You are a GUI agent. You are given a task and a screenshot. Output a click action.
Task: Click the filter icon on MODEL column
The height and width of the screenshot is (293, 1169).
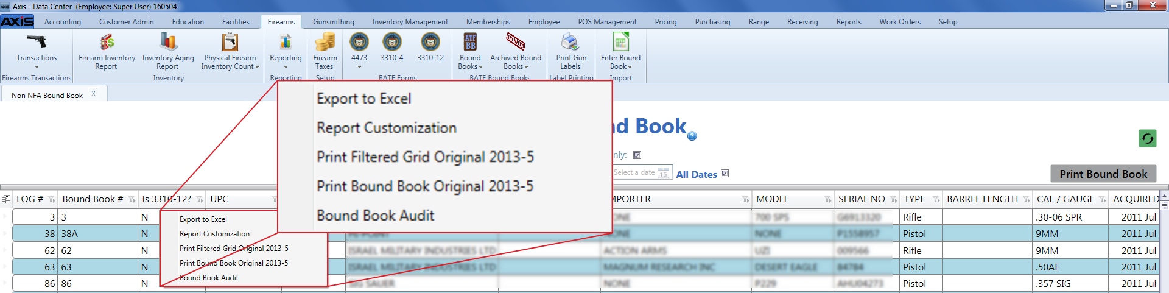(x=827, y=200)
